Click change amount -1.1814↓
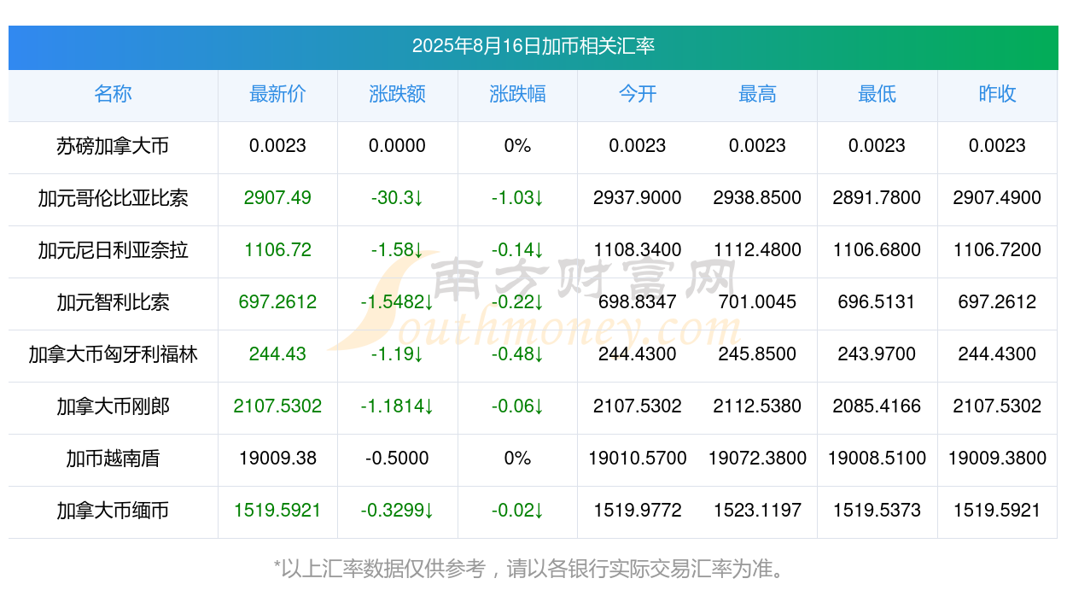Viewport: 1067px width, 596px height. pyautogui.click(x=398, y=406)
